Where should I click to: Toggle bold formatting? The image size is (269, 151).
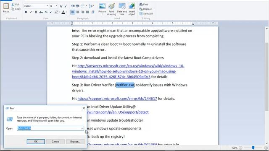pyautogui.click(x=26, y=12)
